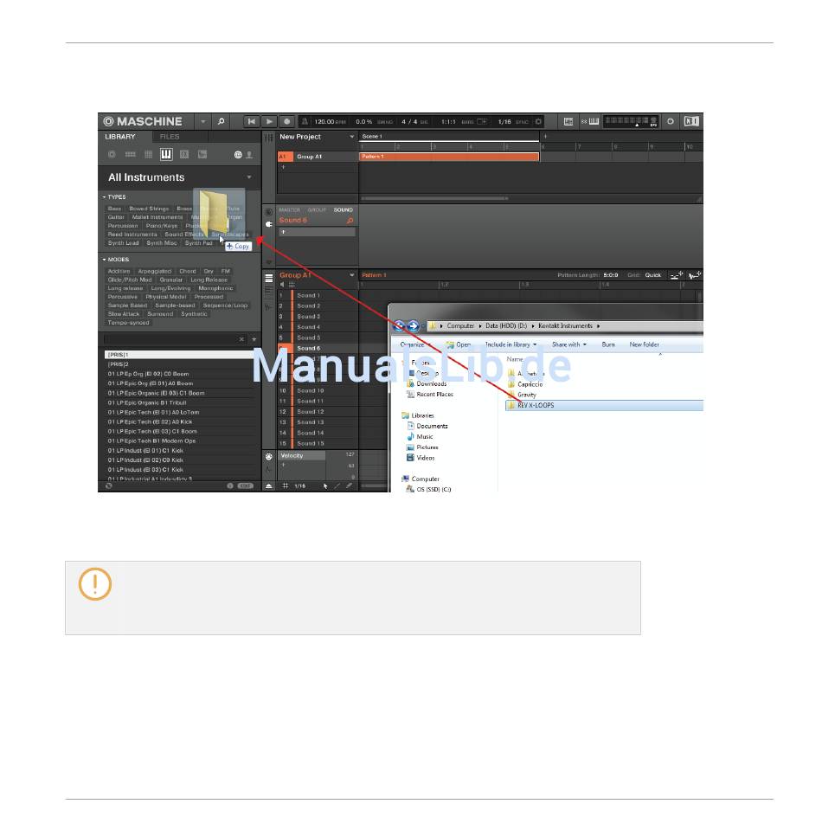Image resolution: width=822 pixels, height=823 pixels.
Task: Select the Projects file-type icon in Library
Action: pos(112,154)
